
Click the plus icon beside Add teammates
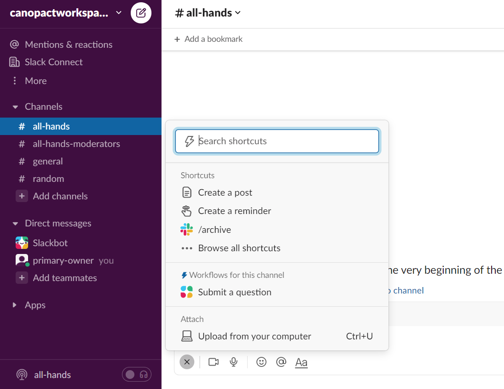tap(22, 278)
